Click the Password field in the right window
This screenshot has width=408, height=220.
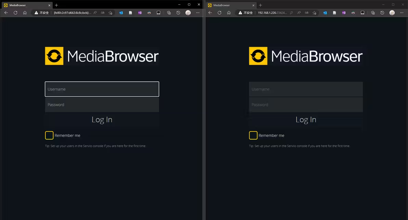(x=306, y=105)
